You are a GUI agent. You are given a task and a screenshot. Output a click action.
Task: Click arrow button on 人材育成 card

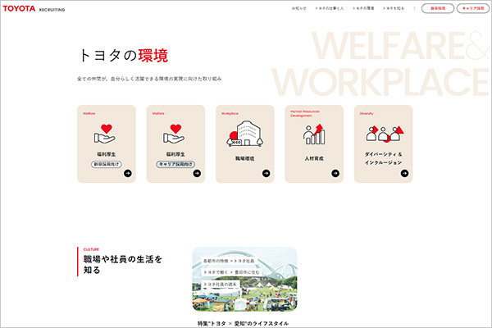click(335, 173)
